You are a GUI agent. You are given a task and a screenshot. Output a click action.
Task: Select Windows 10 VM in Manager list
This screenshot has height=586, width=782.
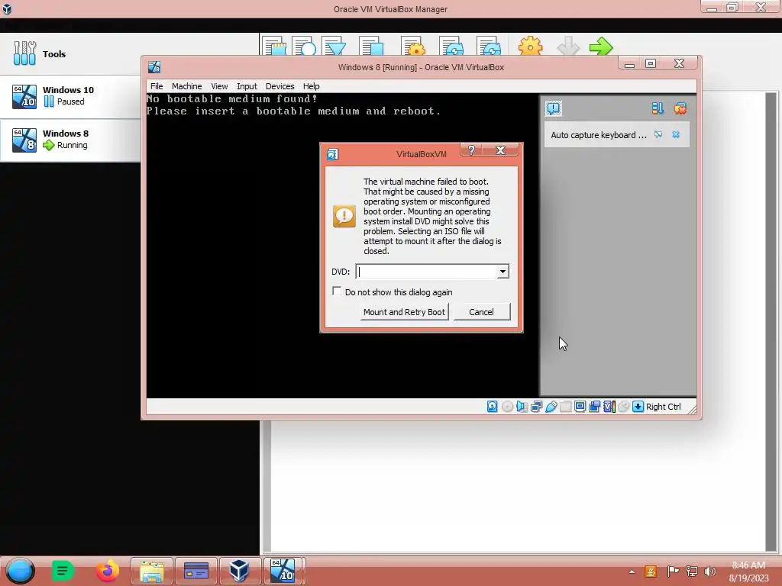pyautogui.click(x=70, y=97)
